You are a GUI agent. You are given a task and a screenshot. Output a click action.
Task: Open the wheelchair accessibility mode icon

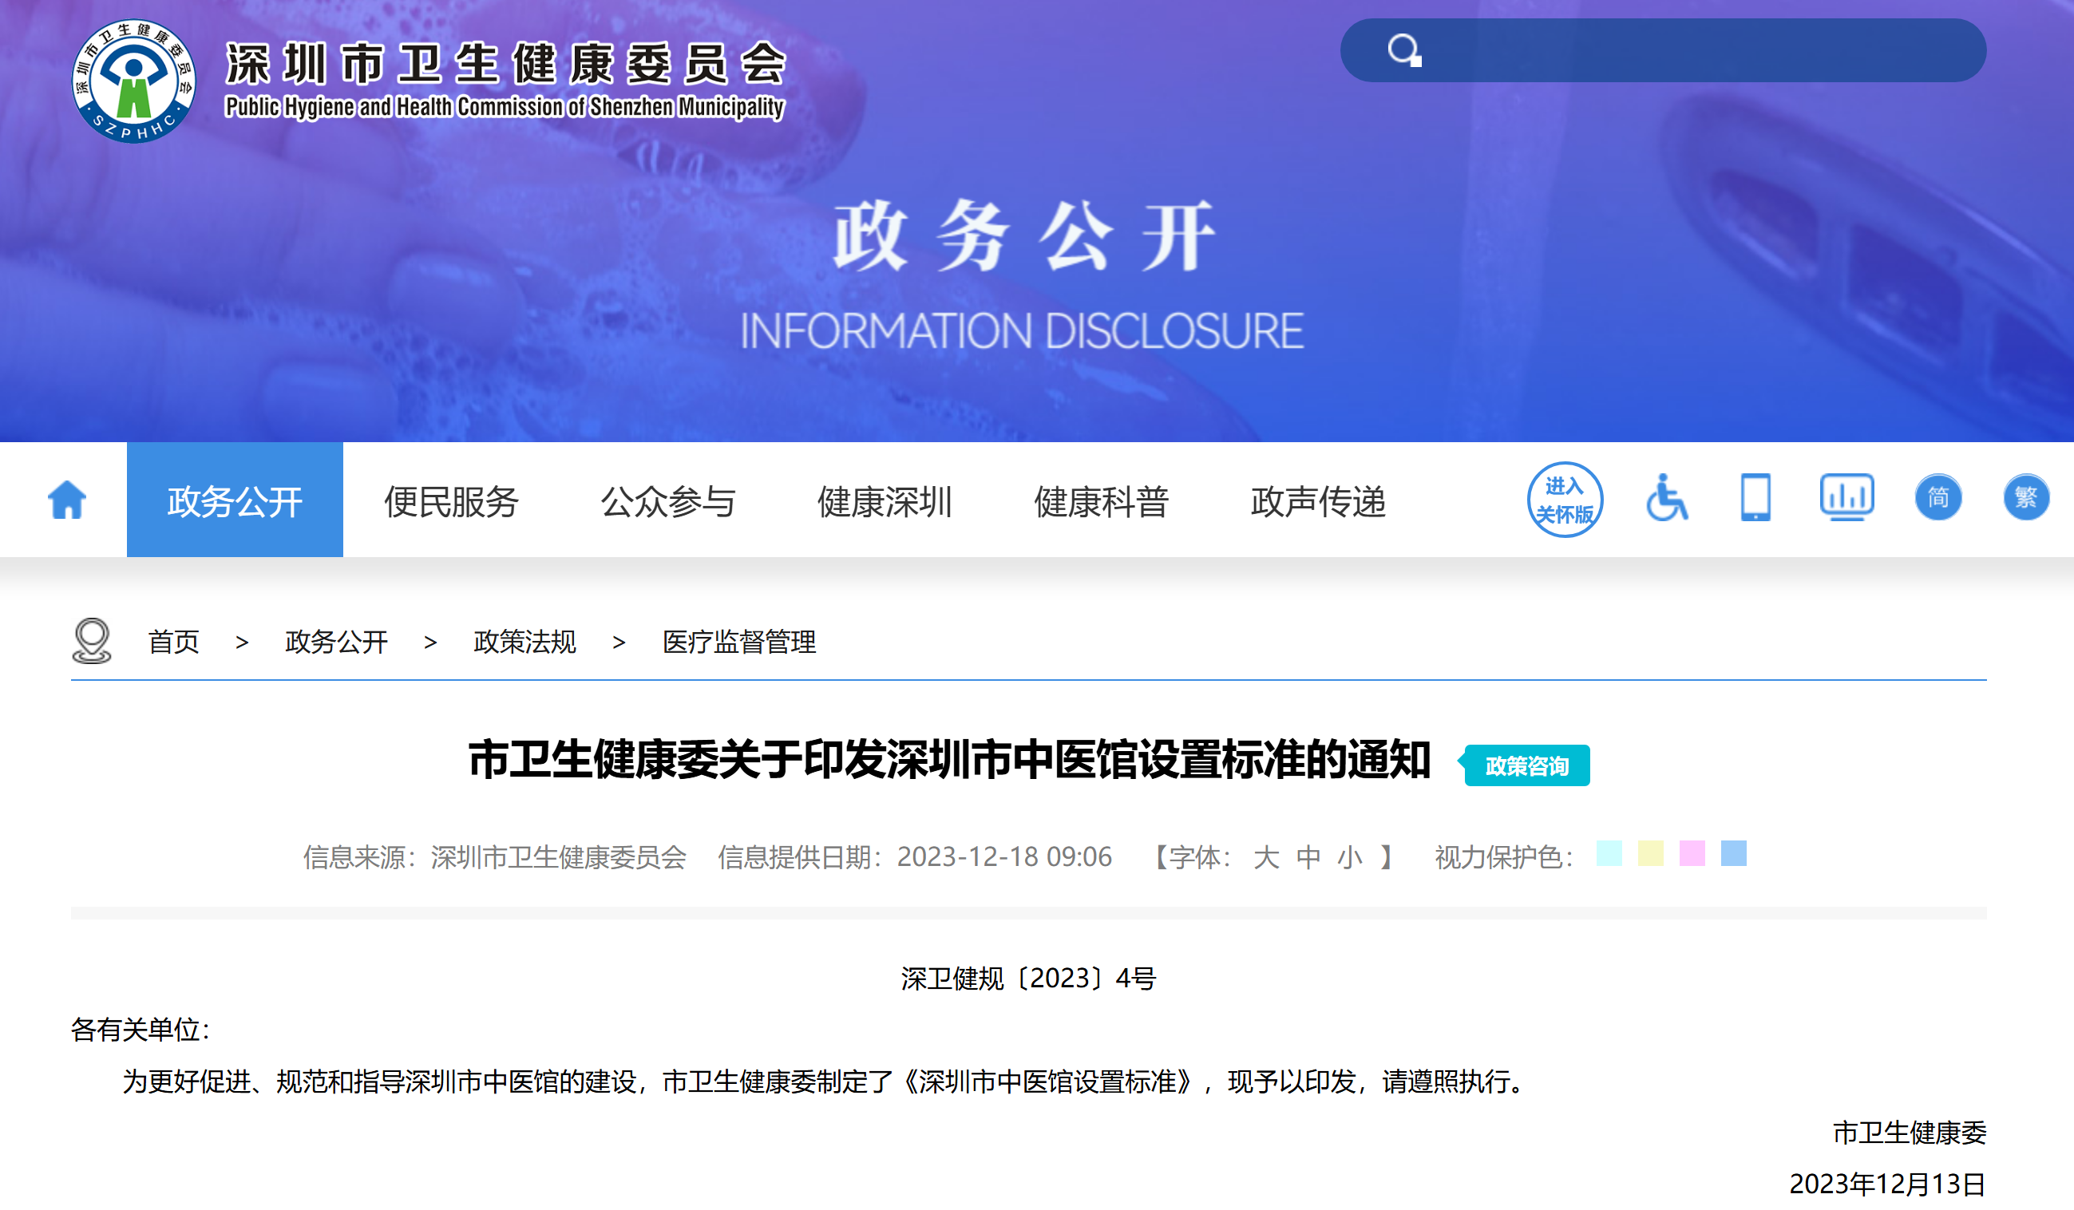[1667, 498]
